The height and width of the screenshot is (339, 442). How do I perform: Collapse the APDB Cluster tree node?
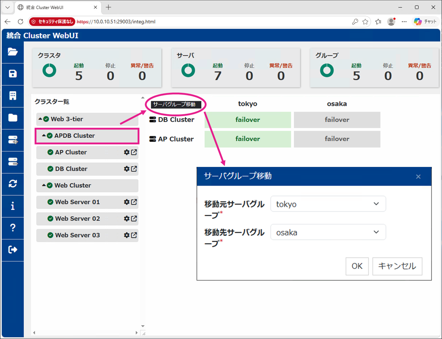coord(44,135)
